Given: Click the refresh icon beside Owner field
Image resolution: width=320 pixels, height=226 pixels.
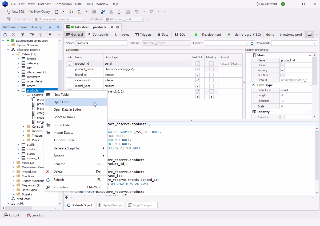Looking at the screenshot, I should click(252, 43).
